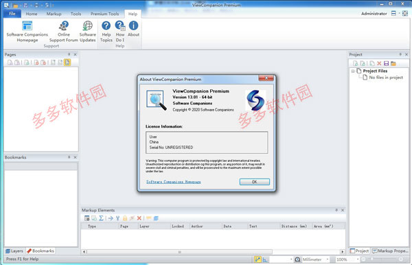This screenshot has height=265, width=412.
Task: Click the lock icon in Markup Elements toolbar
Action: click(x=125, y=218)
